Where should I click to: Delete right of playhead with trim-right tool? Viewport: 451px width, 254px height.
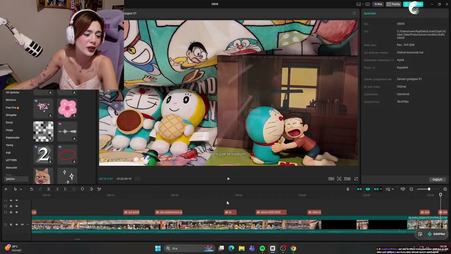click(x=65, y=189)
